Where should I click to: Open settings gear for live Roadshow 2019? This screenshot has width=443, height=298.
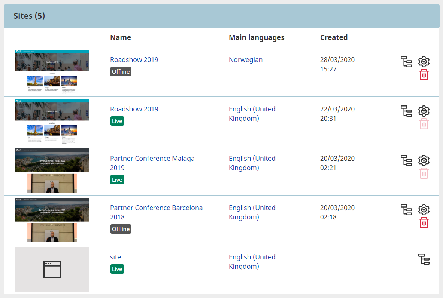point(424,111)
